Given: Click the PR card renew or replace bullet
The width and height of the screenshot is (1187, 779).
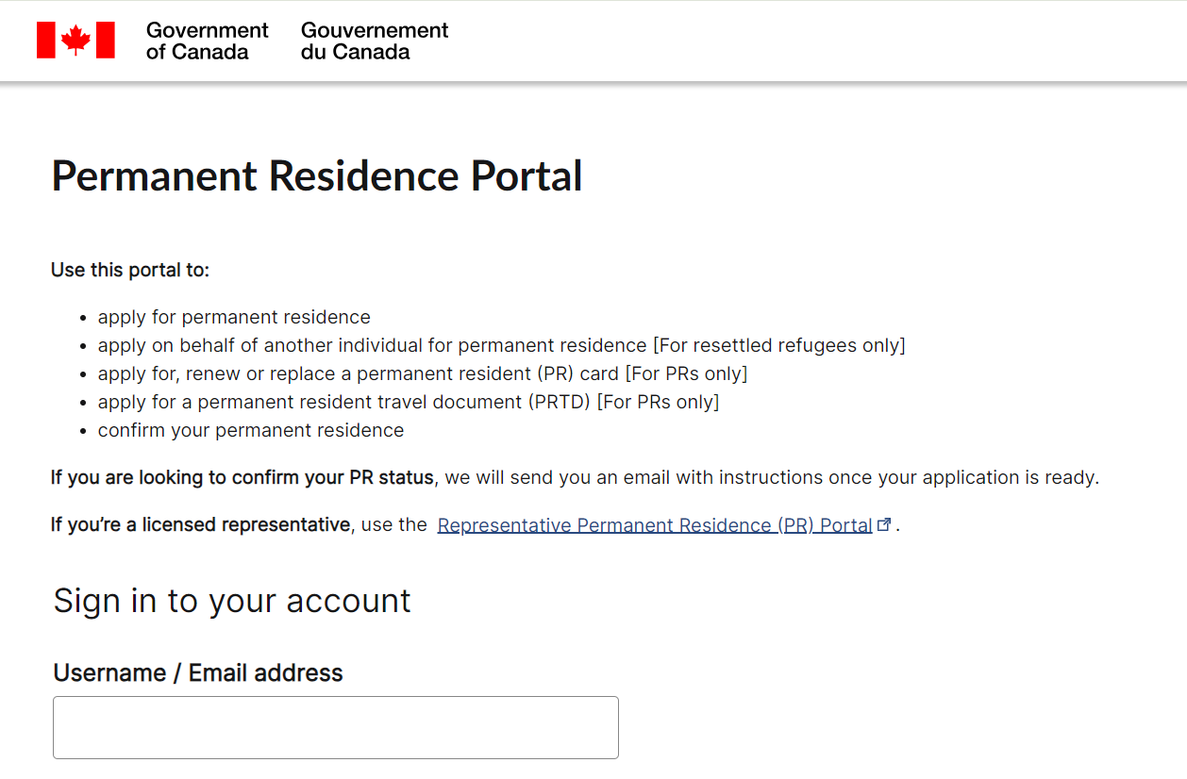Looking at the screenshot, I should point(423,373).
